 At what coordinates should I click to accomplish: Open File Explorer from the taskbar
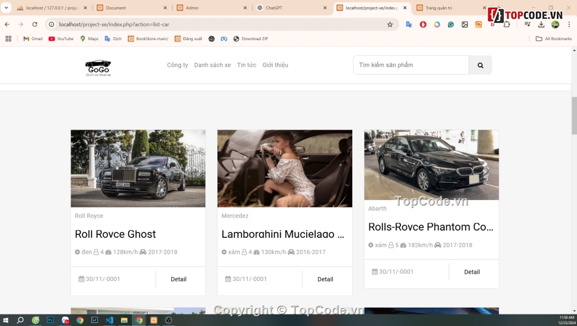tap(124, 320)
